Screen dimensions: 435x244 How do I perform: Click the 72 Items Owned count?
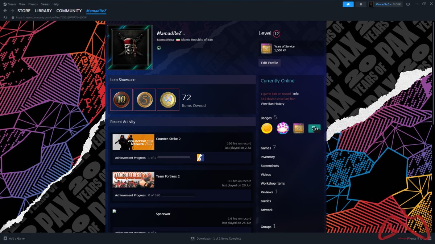[x=194, y=100]
